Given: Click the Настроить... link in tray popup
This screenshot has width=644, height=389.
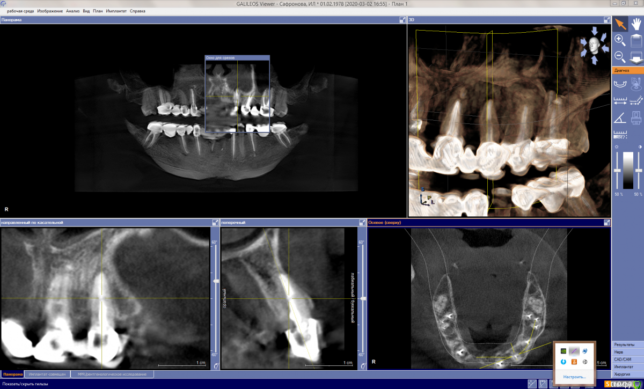Looking at the screenshot, I should pos(574,377).
